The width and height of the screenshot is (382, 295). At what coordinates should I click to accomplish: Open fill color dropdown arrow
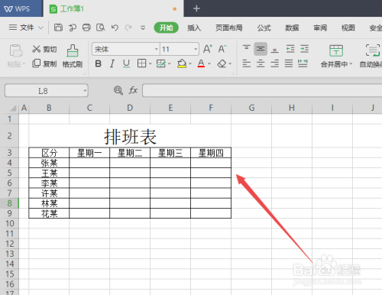pos(190,63)
